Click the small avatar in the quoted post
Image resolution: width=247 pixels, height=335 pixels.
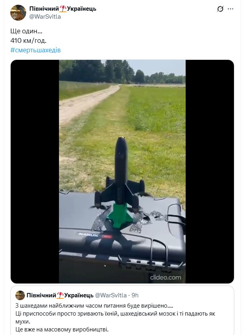click(20, 295)
